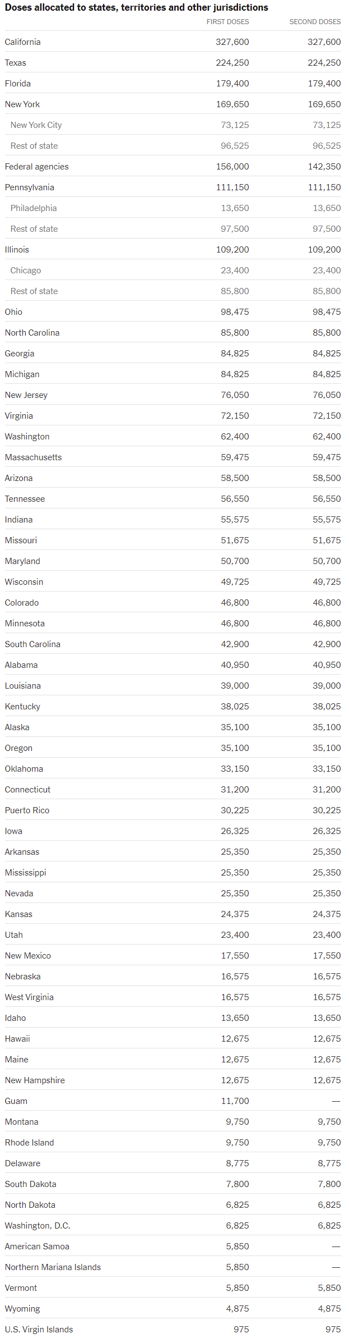This screenshot has height=1338, width=349.
Task: Click the FIRST DOSES column header
Action: pyautogui.click(x=227, y=22)
